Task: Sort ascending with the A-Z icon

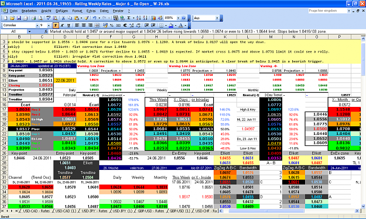Action: point(138,18)
